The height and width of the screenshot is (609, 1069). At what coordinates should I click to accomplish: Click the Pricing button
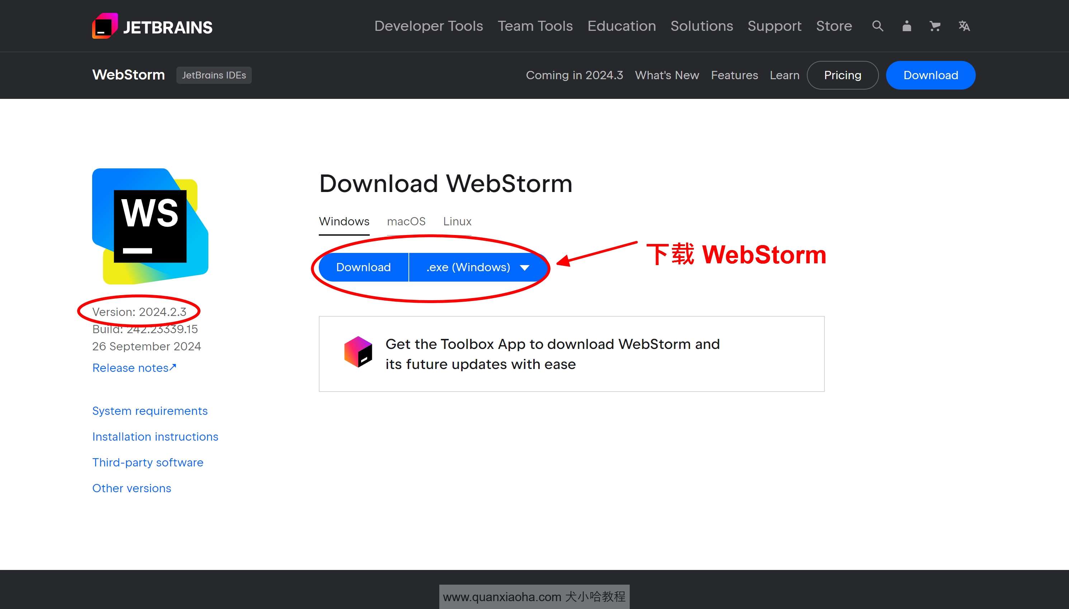[x=843, y=75]
